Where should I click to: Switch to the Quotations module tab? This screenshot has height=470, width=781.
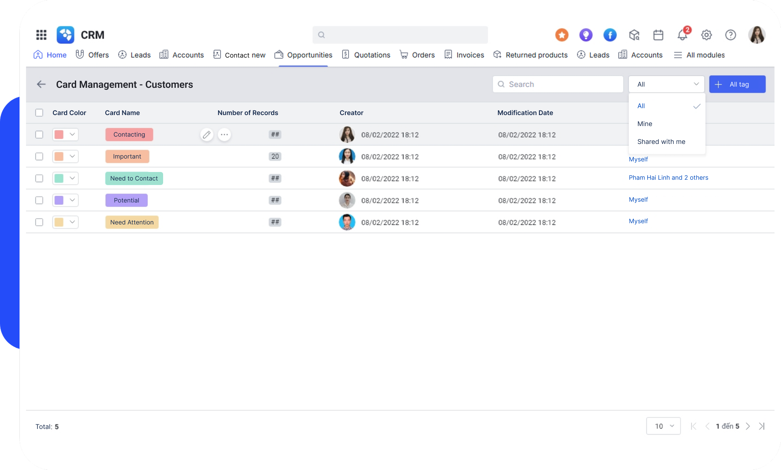371,55
